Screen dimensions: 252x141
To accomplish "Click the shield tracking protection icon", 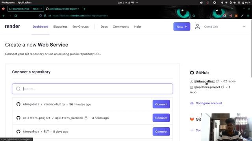I will point(41,16).
